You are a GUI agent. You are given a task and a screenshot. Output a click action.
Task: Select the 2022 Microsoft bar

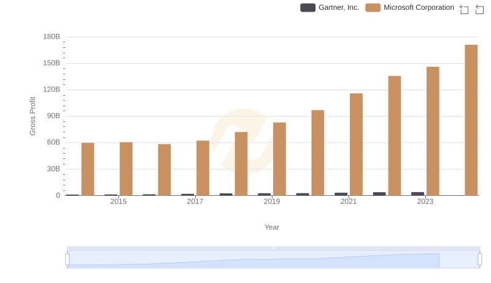coord(395,136)
